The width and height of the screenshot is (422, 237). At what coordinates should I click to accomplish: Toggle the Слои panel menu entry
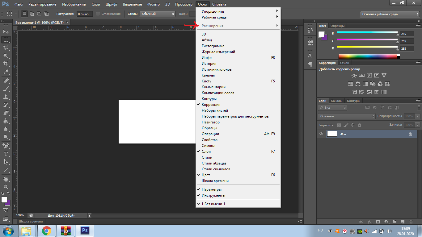pyautogui.click(x=206, y=152)
